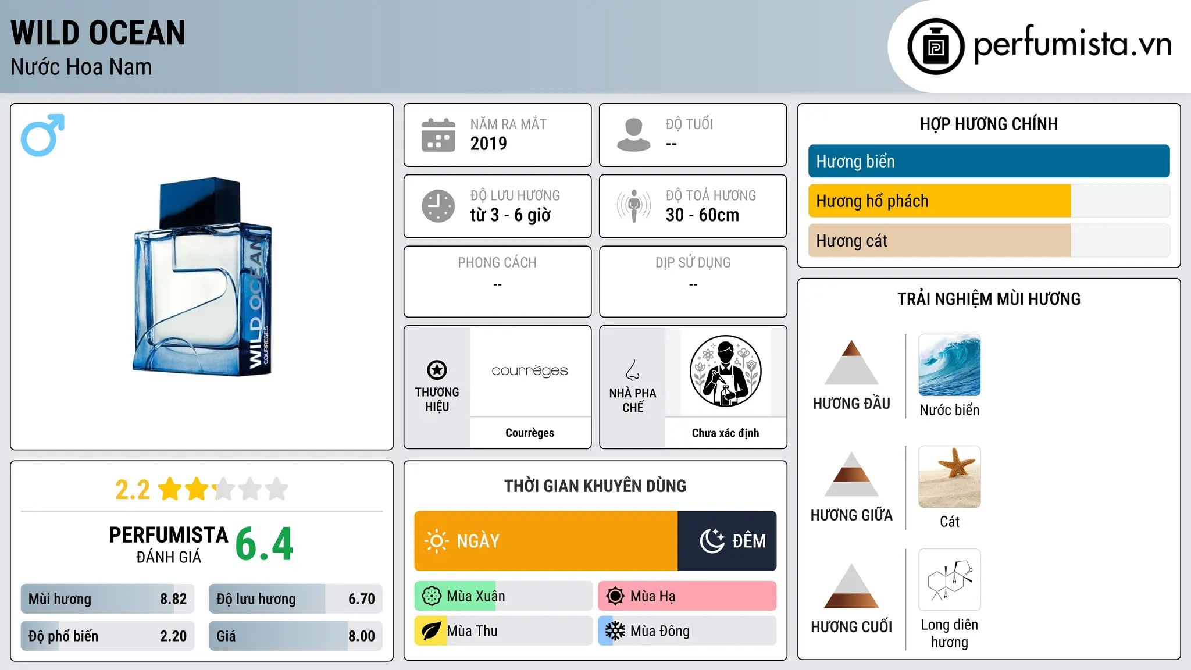Open the Long diên hương molecule thumbnail
Viewport: 1191px width, 670px height.
(x=950, y=580)
